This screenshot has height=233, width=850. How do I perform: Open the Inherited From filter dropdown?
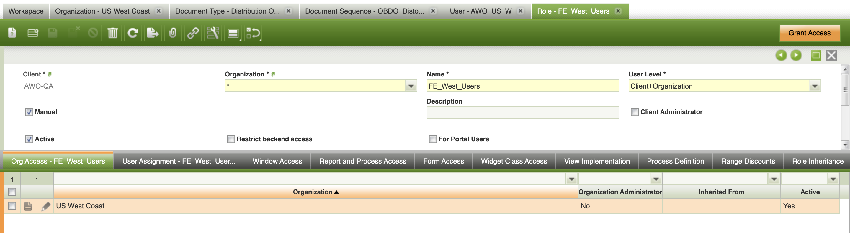(774, 179)
